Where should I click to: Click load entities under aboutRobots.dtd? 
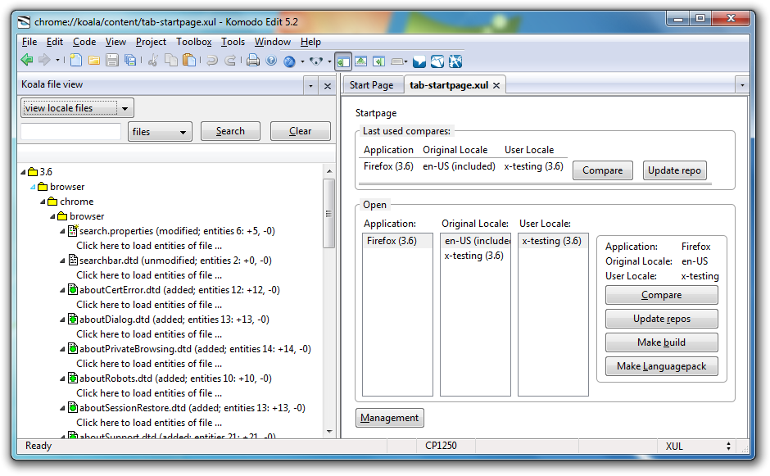tap(149, 393)
